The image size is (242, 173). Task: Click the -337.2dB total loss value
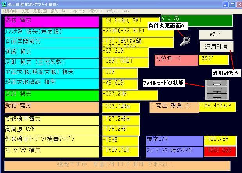[130, 95]
